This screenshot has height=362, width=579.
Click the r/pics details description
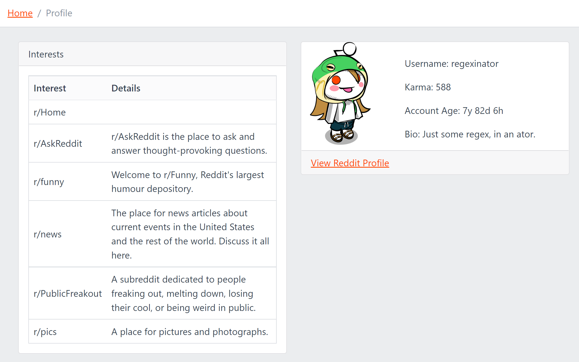click(189, 332)
